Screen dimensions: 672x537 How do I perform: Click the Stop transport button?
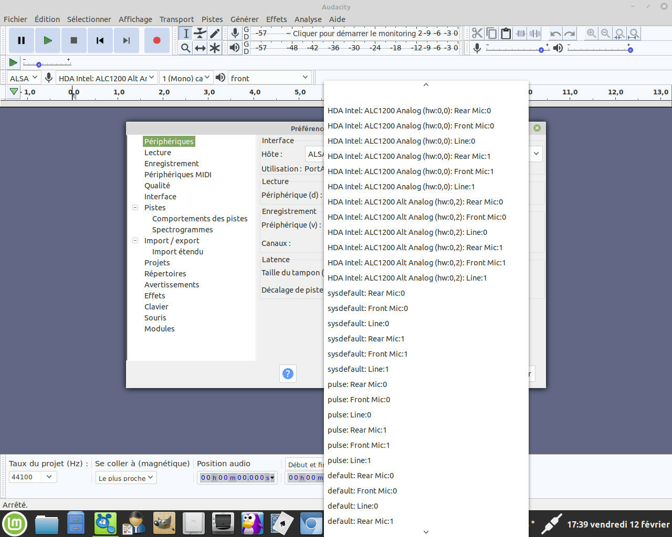pos(74,40)
